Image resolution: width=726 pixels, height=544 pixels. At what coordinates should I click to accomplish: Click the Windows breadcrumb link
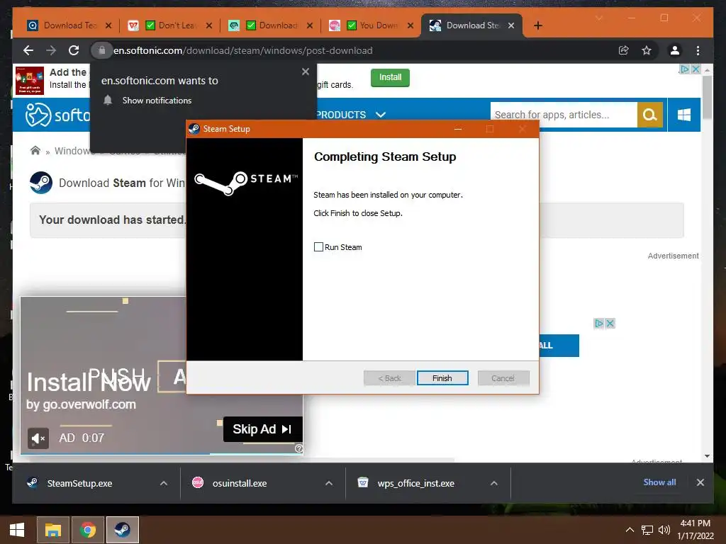[72, 151]
